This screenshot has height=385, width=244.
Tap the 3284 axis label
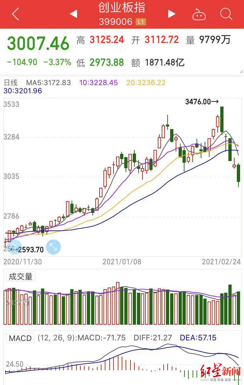[x=11, y=137]
